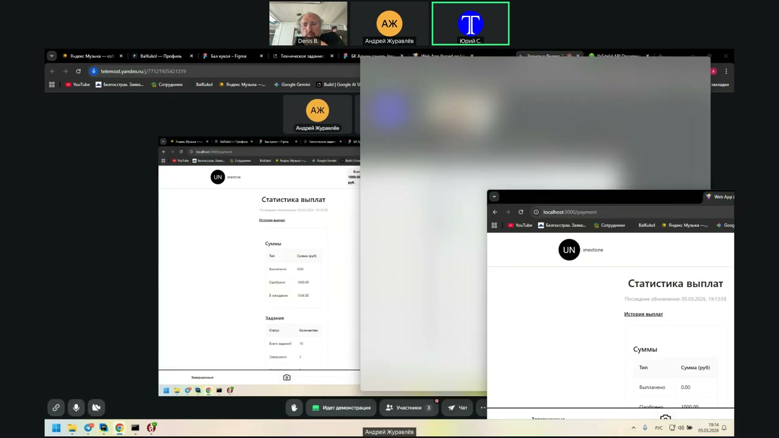Open the Windows Start menu

pos(56,428)
